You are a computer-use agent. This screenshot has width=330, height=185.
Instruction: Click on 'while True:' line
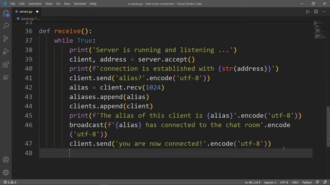click(75, 41)
